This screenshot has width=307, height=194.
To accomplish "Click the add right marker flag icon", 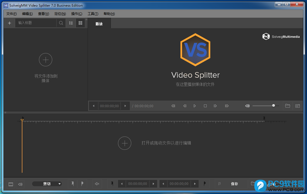I will pos(82,184).
